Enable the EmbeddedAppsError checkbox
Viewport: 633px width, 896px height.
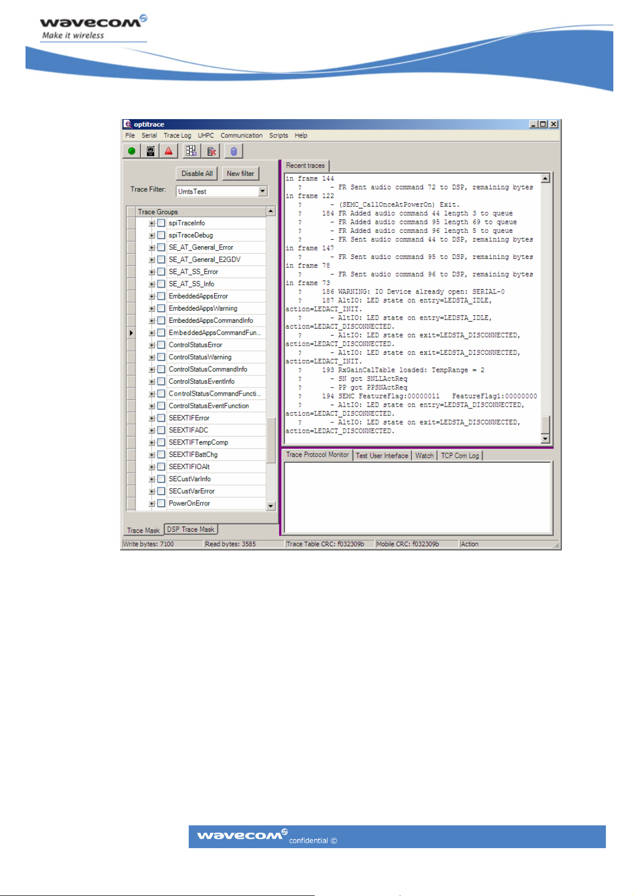(161, 296)
